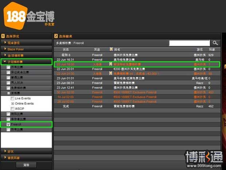The width and height of the screenshot is (226, 170).
Task: Select the 23 Jun 01:01 tournament row
Action: [137, 78]
